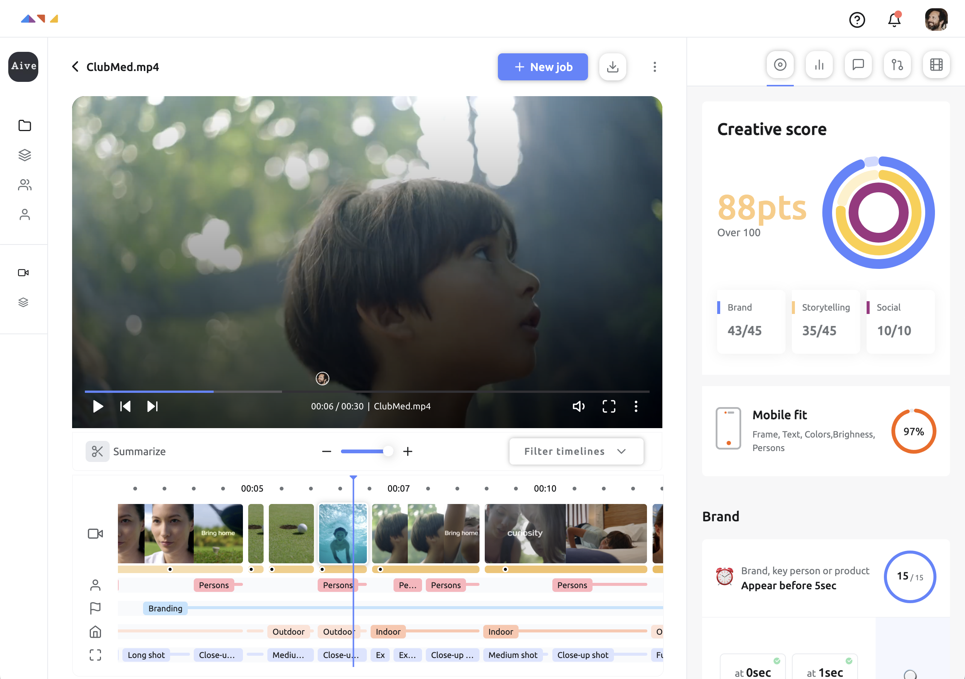Open the folder icon in sidebar
Screen dimensions: 965x679
[24, 125]
